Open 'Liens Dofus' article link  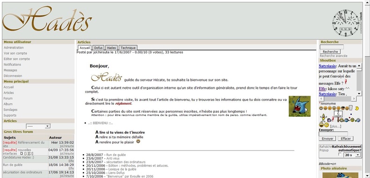[x=116, y=173]
